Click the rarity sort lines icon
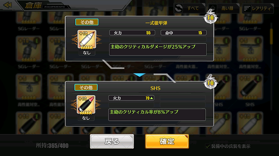 (247, 8)
